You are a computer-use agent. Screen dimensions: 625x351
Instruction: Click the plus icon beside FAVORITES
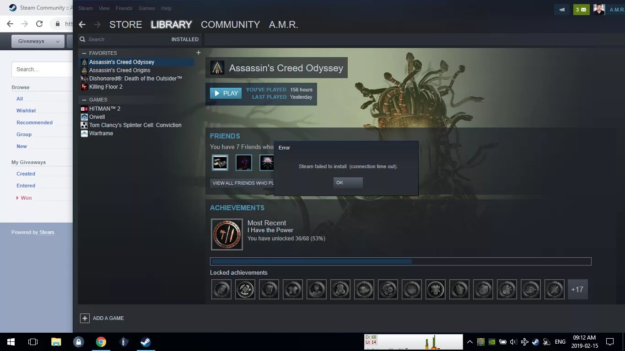(x=198, y=53)
